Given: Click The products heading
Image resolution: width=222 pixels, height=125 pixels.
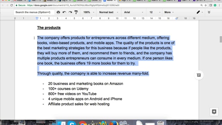Looking at the screenshot, I should click(x=49, y=28).
